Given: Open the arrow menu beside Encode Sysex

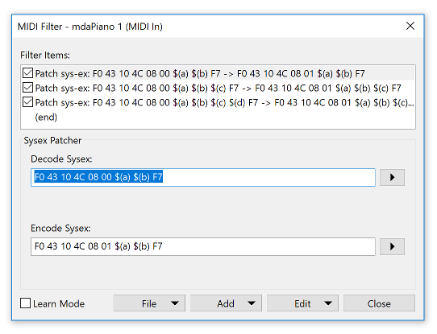Looking at the screenshot, I should (x=392, y=246).
